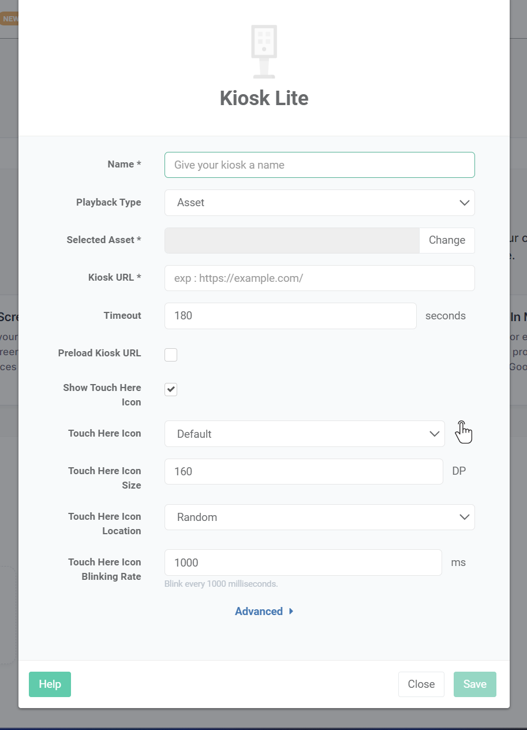Click the Help button

tap(50, 684)
